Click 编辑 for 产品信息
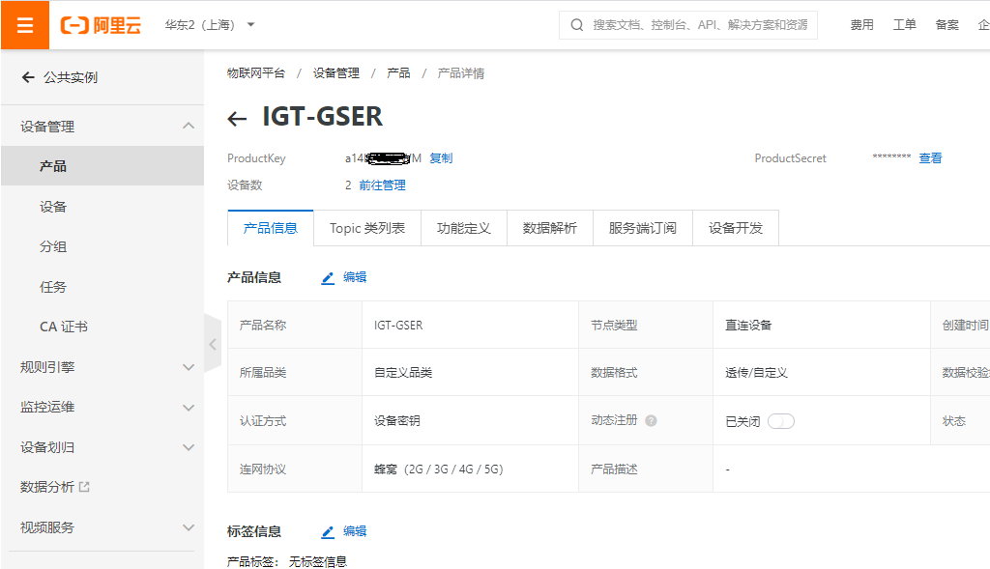990x569 pixels. 354,277
